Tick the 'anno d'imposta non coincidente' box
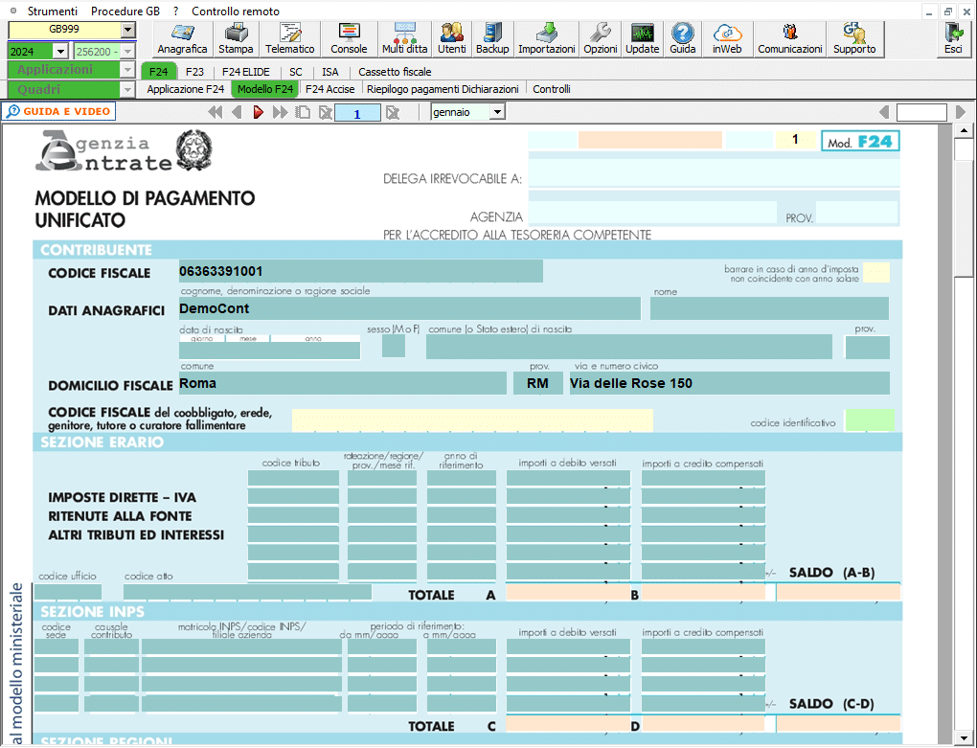 click(875, 272)
